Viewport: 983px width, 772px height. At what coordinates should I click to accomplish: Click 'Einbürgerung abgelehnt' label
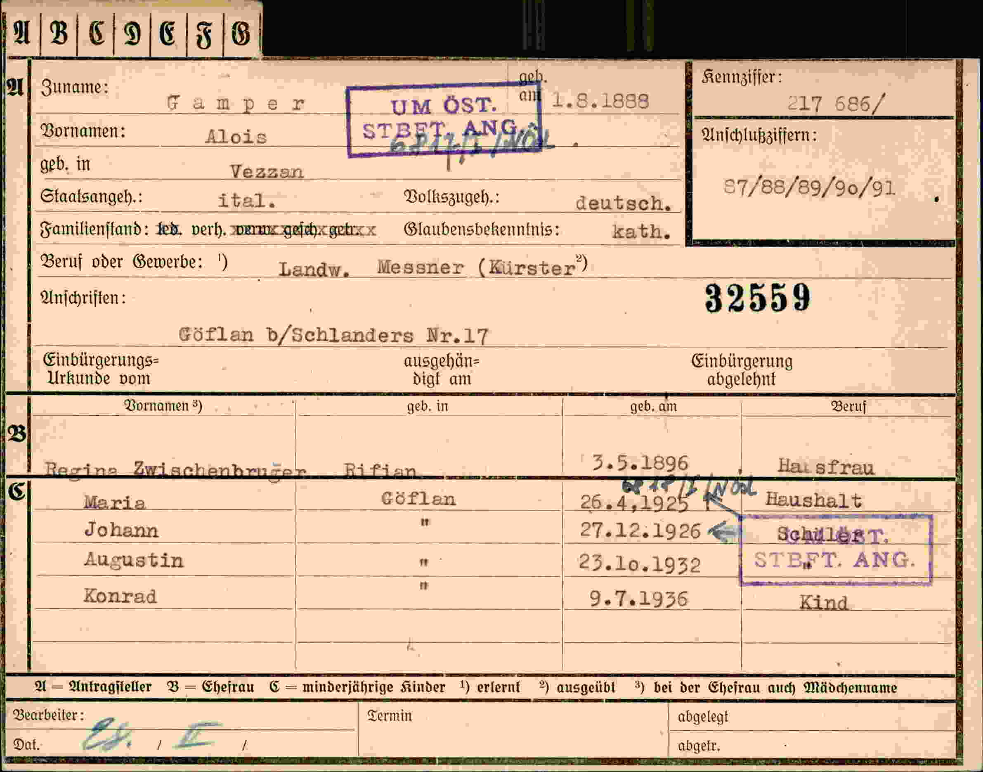742,370
